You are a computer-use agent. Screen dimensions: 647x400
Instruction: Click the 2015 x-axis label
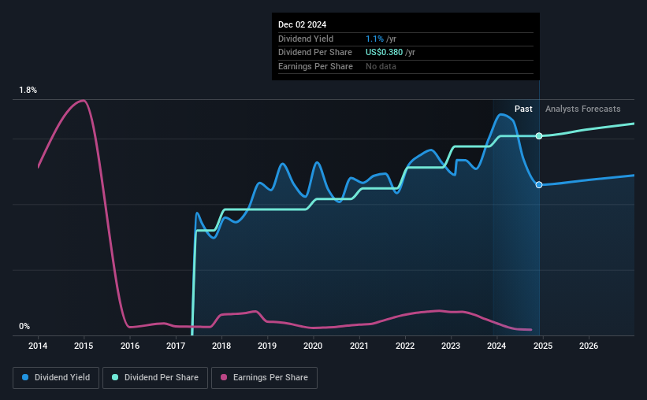click(84, 346)
